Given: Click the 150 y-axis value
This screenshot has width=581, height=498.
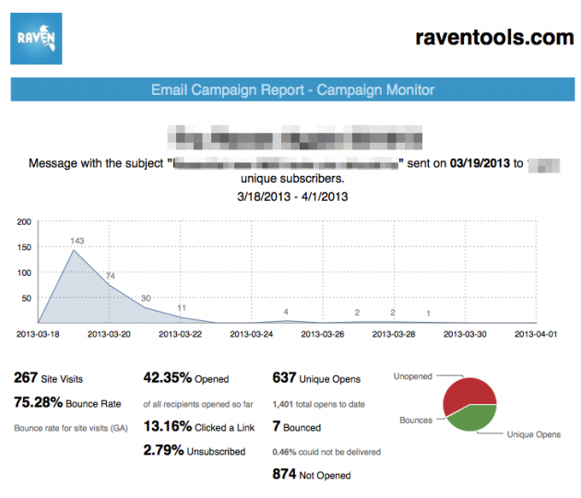Looking at the screenshot, I should (x=24, y=247).
